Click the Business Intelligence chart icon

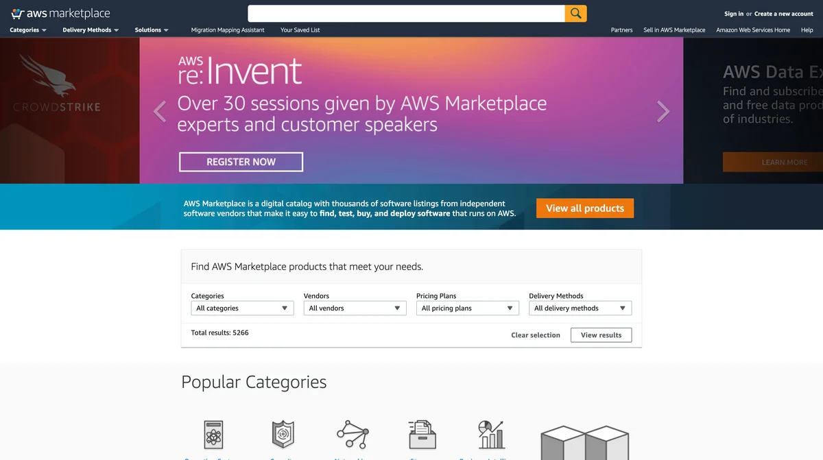[490, 433]
